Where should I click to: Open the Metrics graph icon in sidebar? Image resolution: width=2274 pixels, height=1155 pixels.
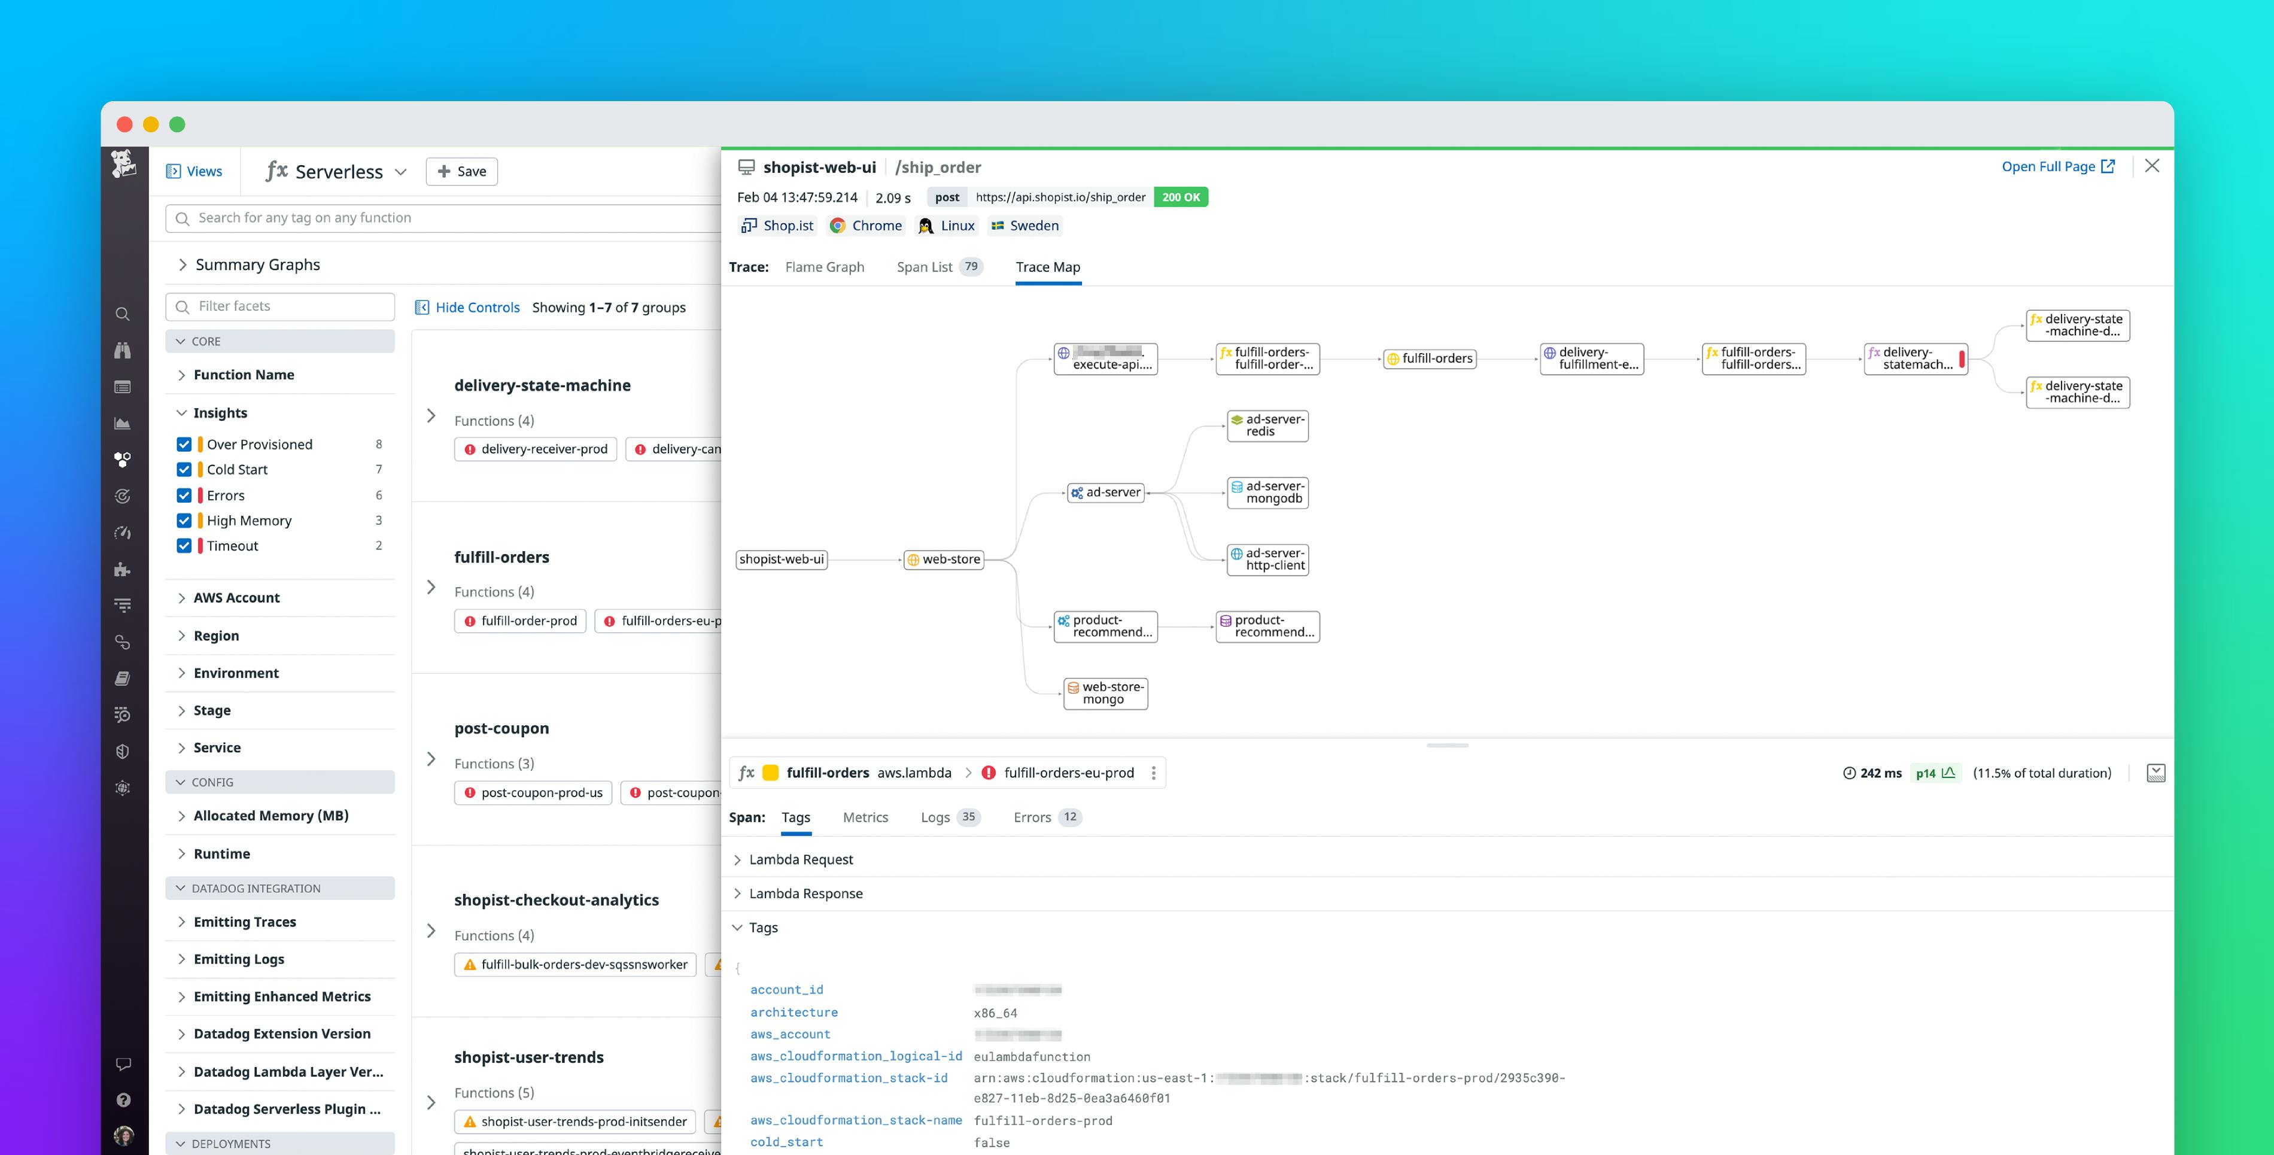pos(123,423)
